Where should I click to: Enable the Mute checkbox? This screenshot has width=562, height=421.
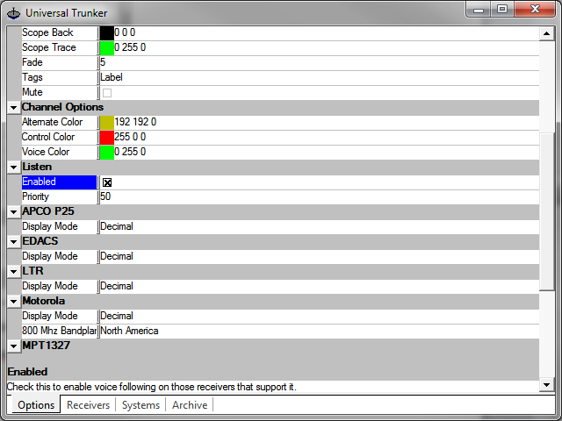click(107, 92)
